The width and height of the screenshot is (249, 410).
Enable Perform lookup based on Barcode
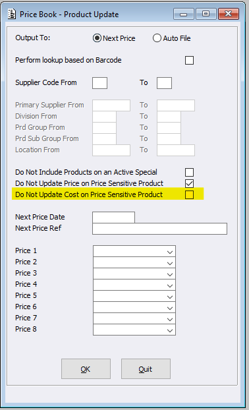point(190,61)
